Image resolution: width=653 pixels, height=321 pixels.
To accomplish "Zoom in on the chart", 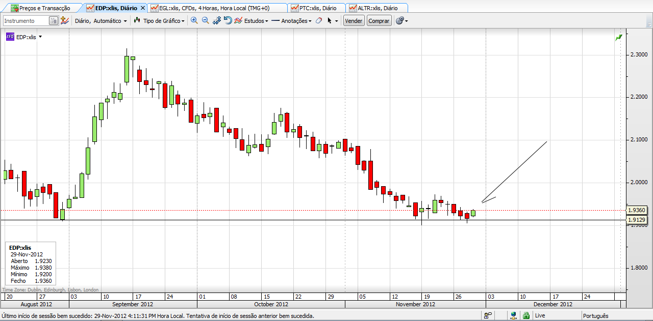I will [x=194, y=21].
